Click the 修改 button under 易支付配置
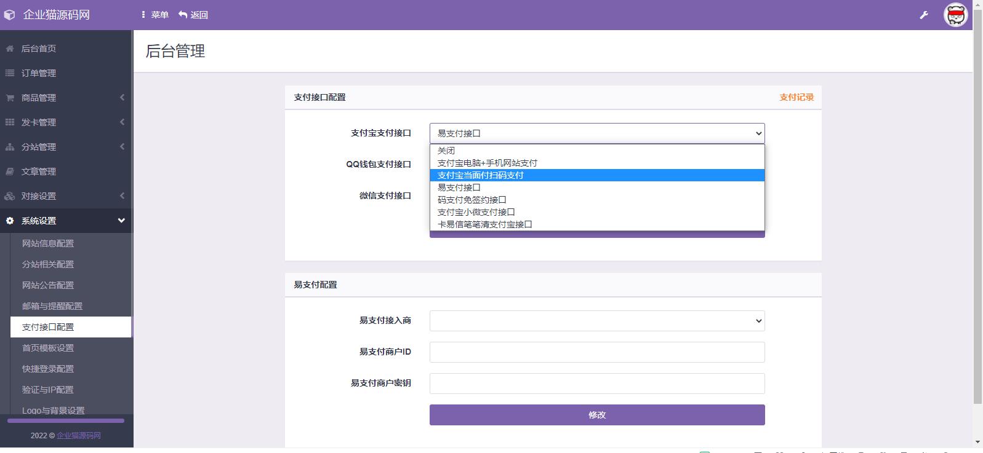This screenshot has height=453, width=983. [596, 415]
